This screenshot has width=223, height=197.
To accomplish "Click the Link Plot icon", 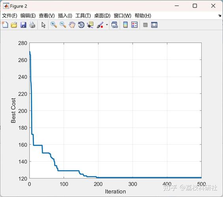I will 114,25.
